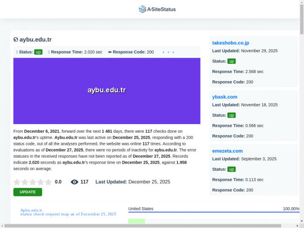Screen dimensions: 304x228
Task: Click the globe icon beside aybu.edu.tr heading
Action: pos(16,40)
